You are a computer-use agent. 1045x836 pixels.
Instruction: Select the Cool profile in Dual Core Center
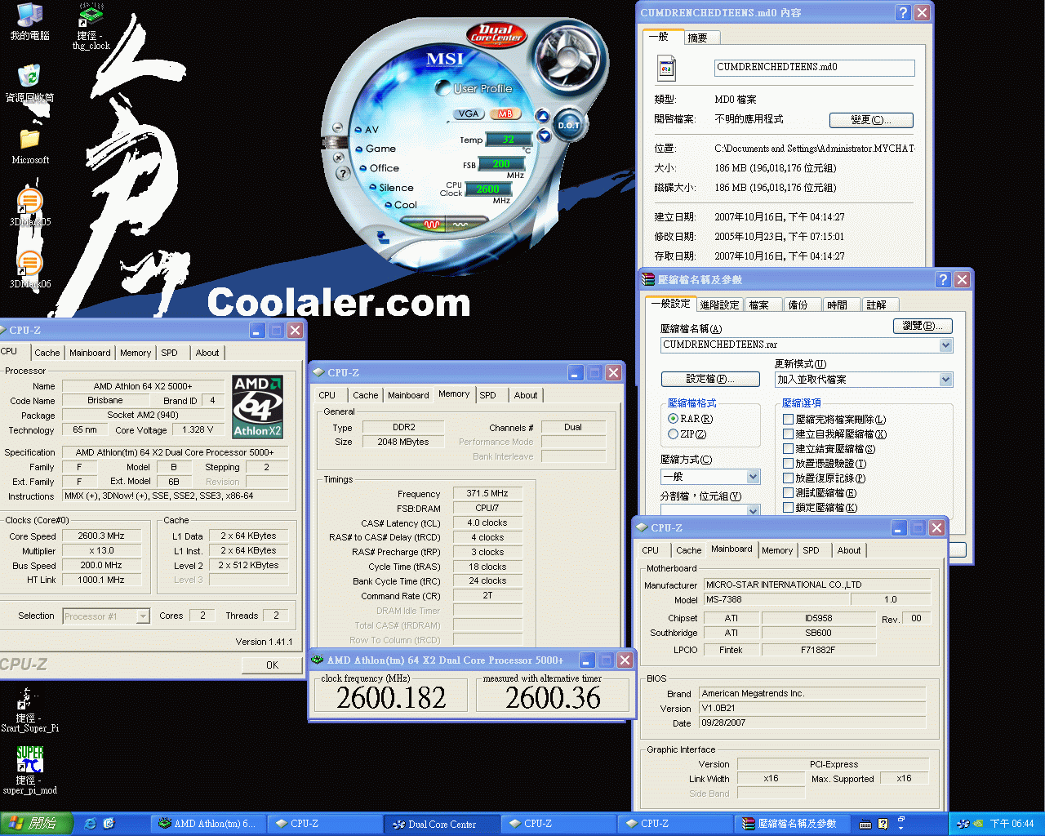pyautogui.click(x=401, y=205)
